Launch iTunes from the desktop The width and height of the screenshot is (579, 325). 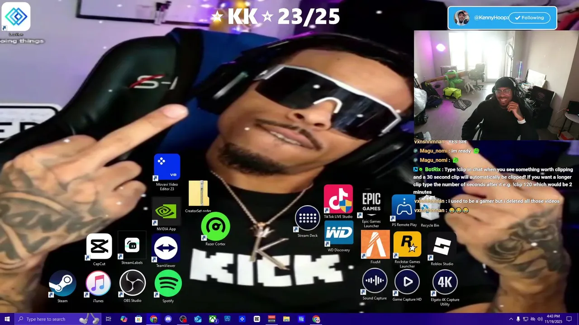click(98, 286)
